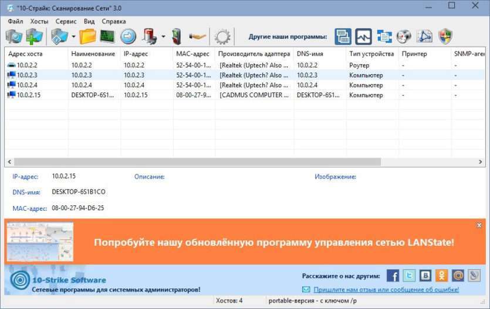This screenshot has width=490, height=309.
Task: Sort by the Тип устройства column header
Action: click(372, 54)
